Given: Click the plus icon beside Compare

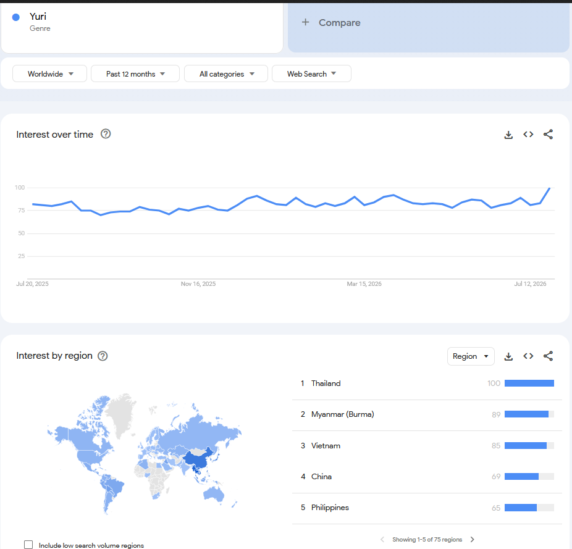Looking at the screenshot, I should tap(305, 22).
